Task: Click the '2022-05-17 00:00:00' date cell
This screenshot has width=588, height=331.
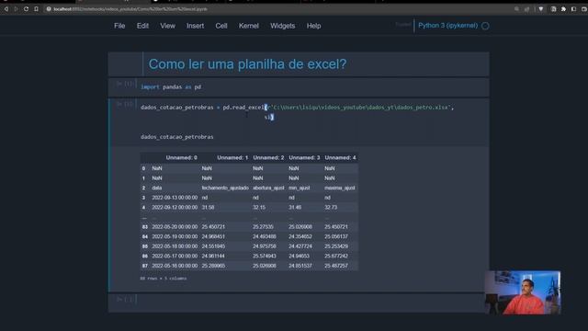Action: coord(175,256)
